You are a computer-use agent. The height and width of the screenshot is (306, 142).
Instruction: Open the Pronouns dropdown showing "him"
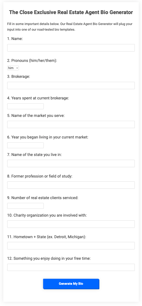pos(13,68)
